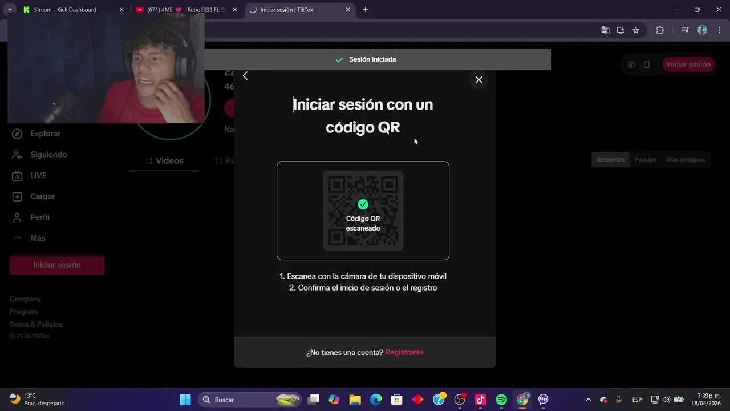Open the Chrome extensions menu
The height and width of the screenshot is (411, 730).
point(660,30)
